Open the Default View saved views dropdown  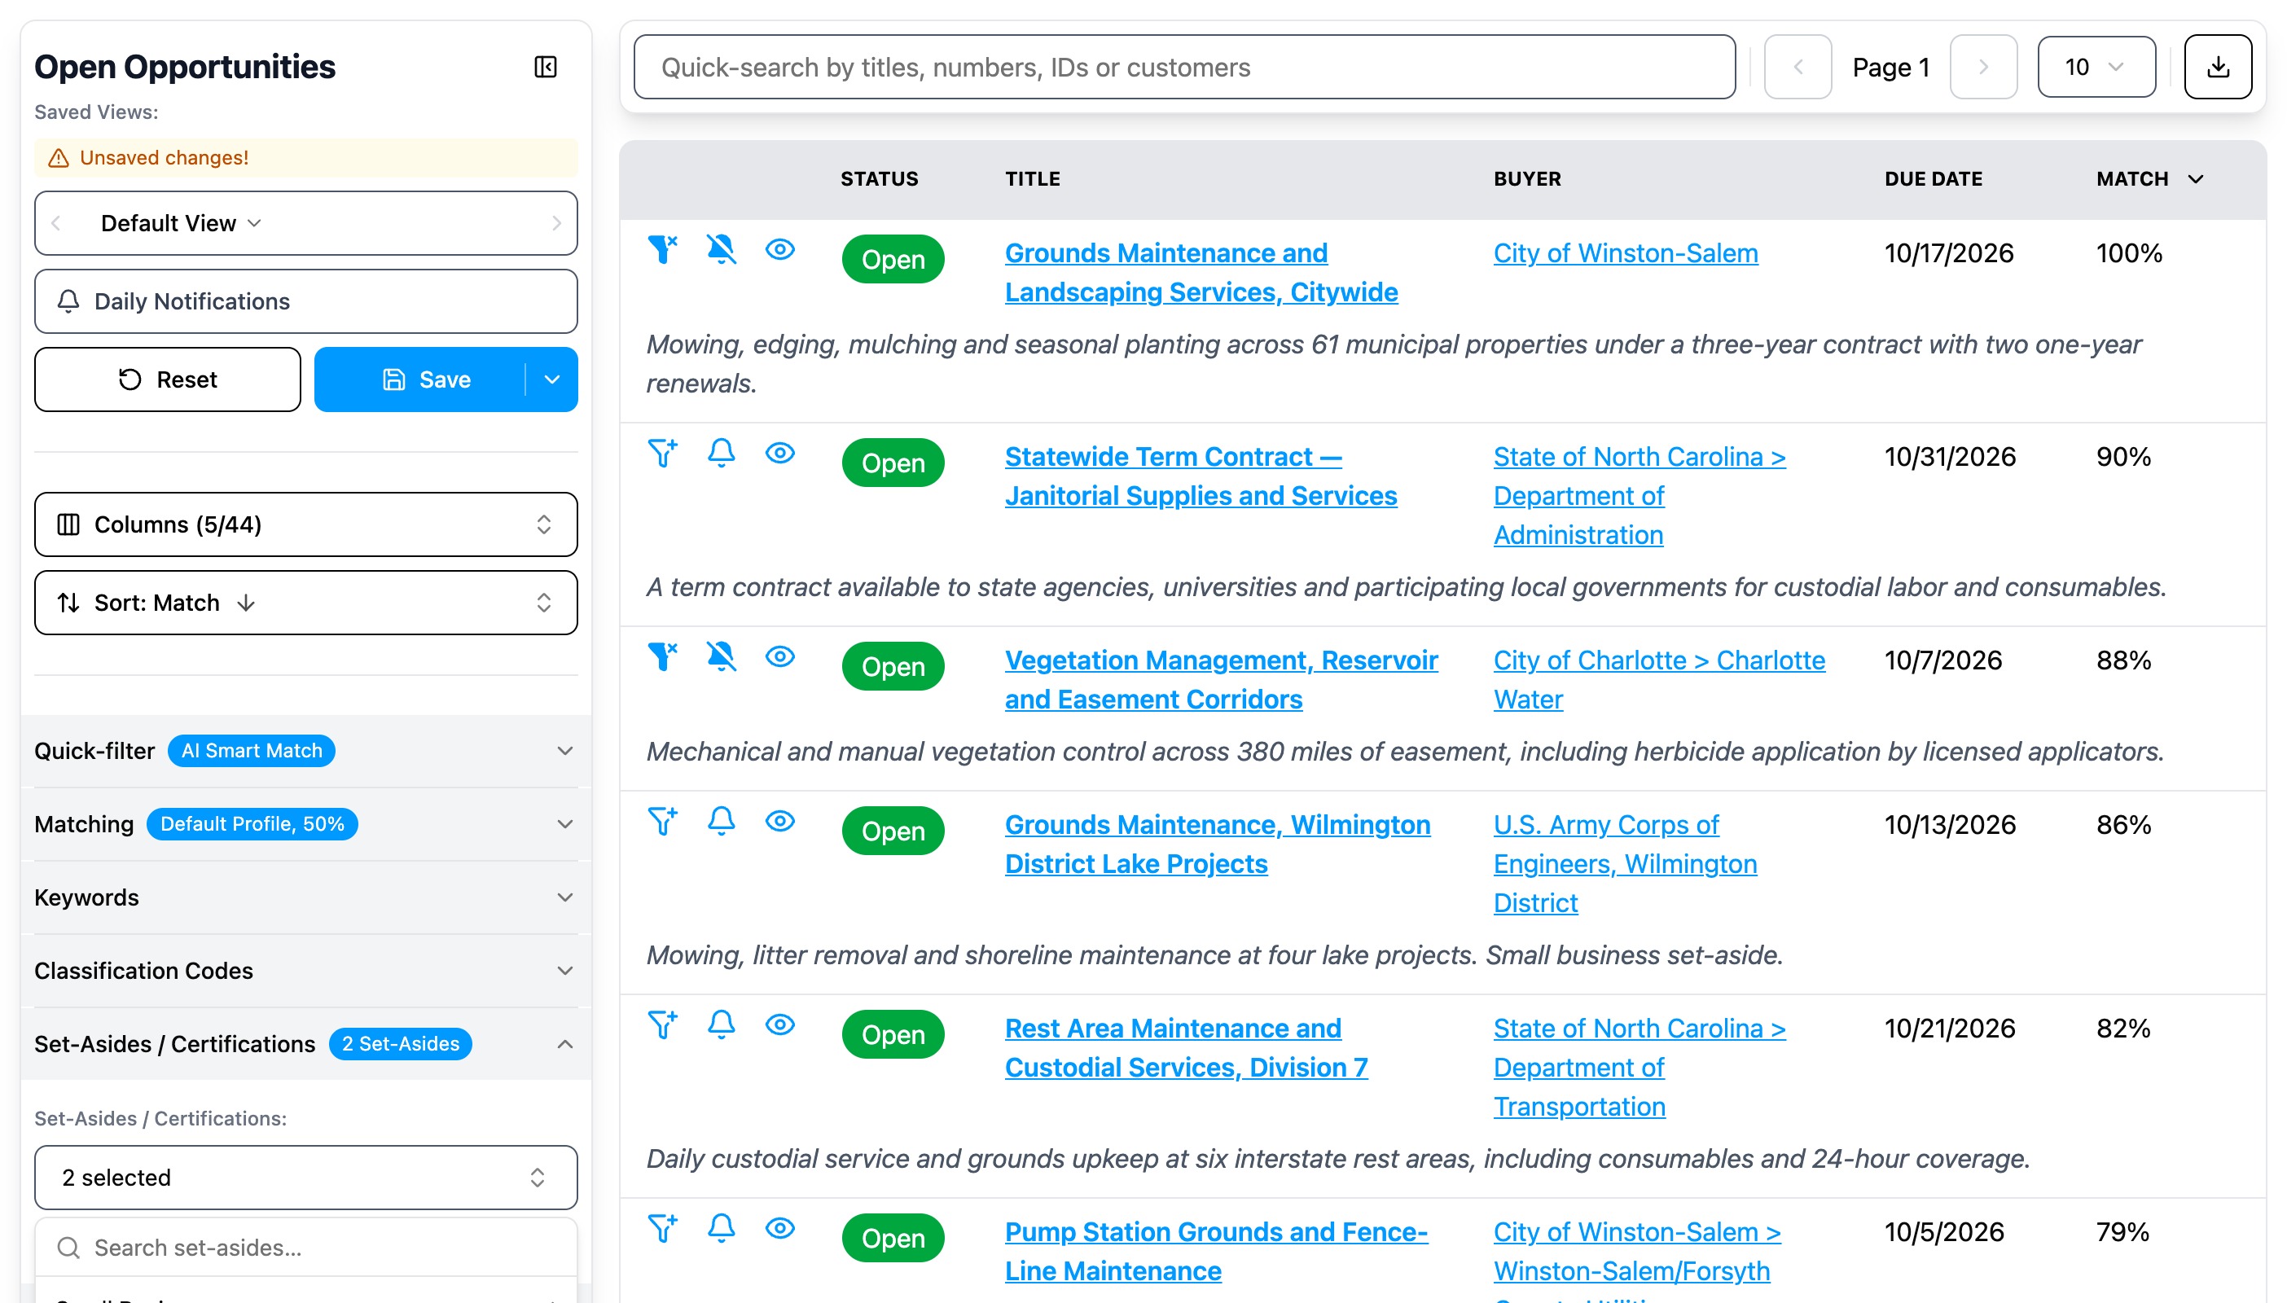(181, 223)
